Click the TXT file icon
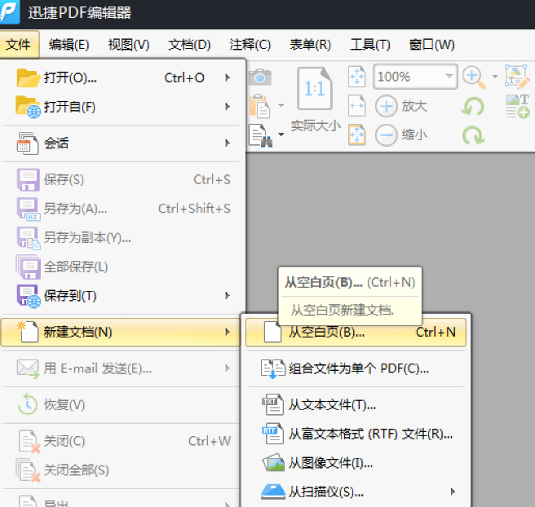 click(272, 405)
